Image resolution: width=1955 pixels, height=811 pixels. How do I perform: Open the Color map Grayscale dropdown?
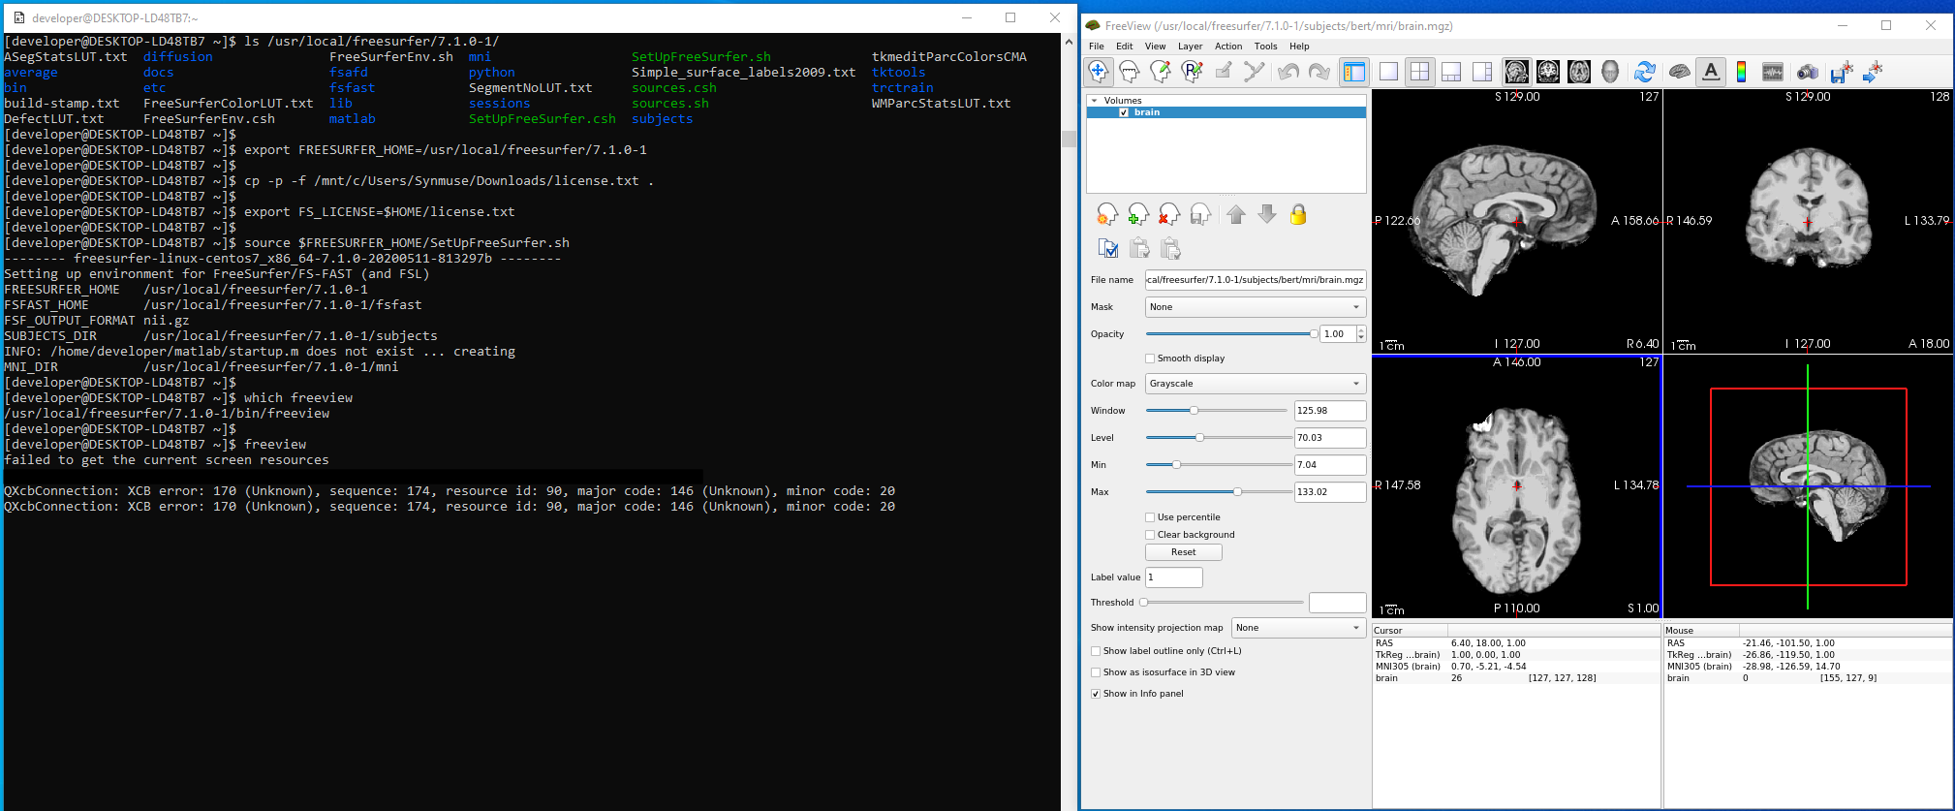click(x=1255, y=384)
